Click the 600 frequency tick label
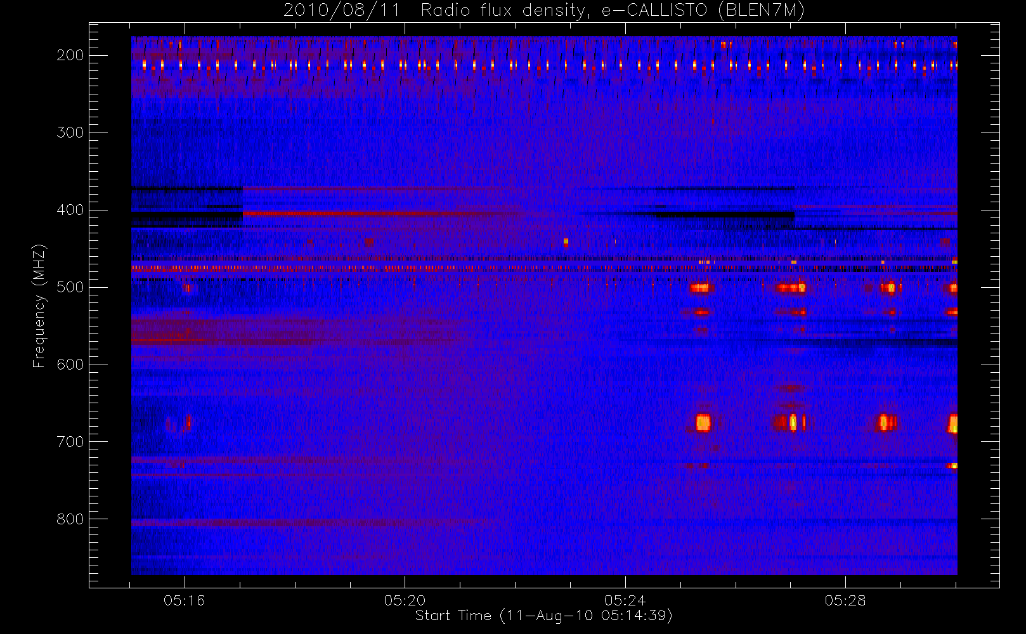Viewport: 1026px width, 634px height. pos(70,365)
